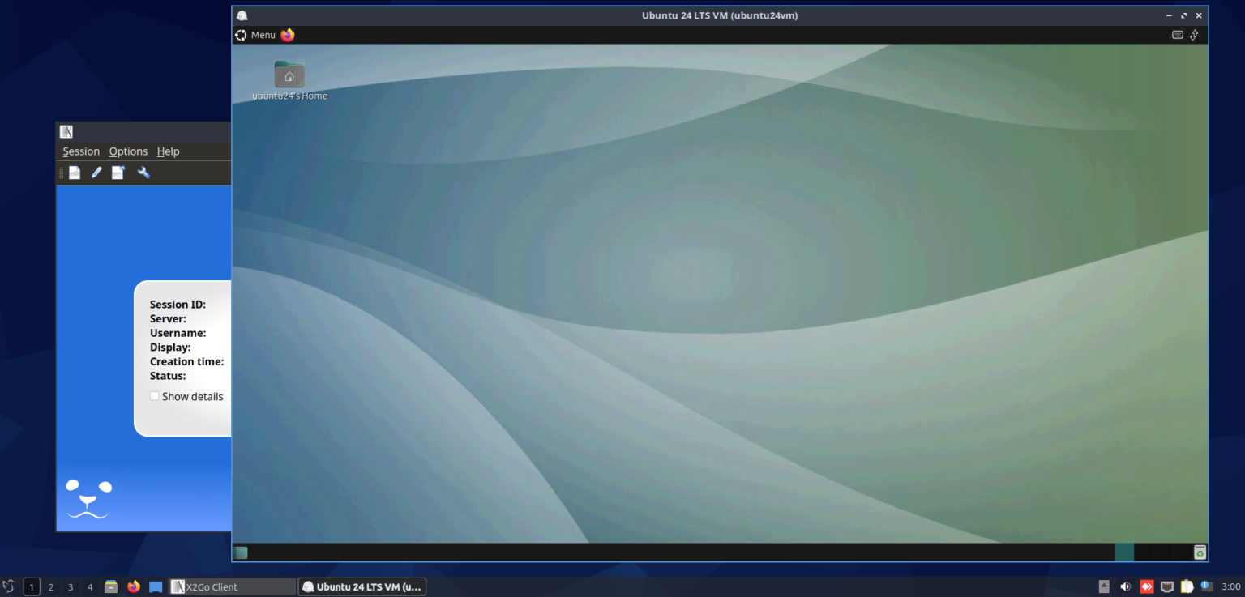Screen dimensions: 1245x597
Task: Open the Options menu in X2Go
Action: pyautogui.click(x=127, y=151)
